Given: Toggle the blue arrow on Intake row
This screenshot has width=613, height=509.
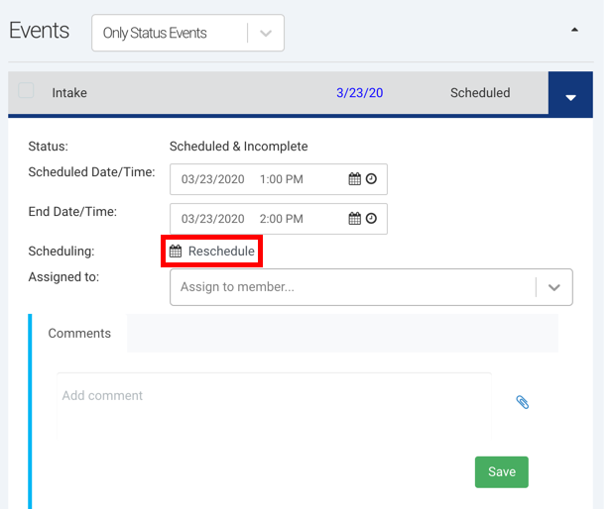Looking at the screenshot, I should click(x=570, y=96).
